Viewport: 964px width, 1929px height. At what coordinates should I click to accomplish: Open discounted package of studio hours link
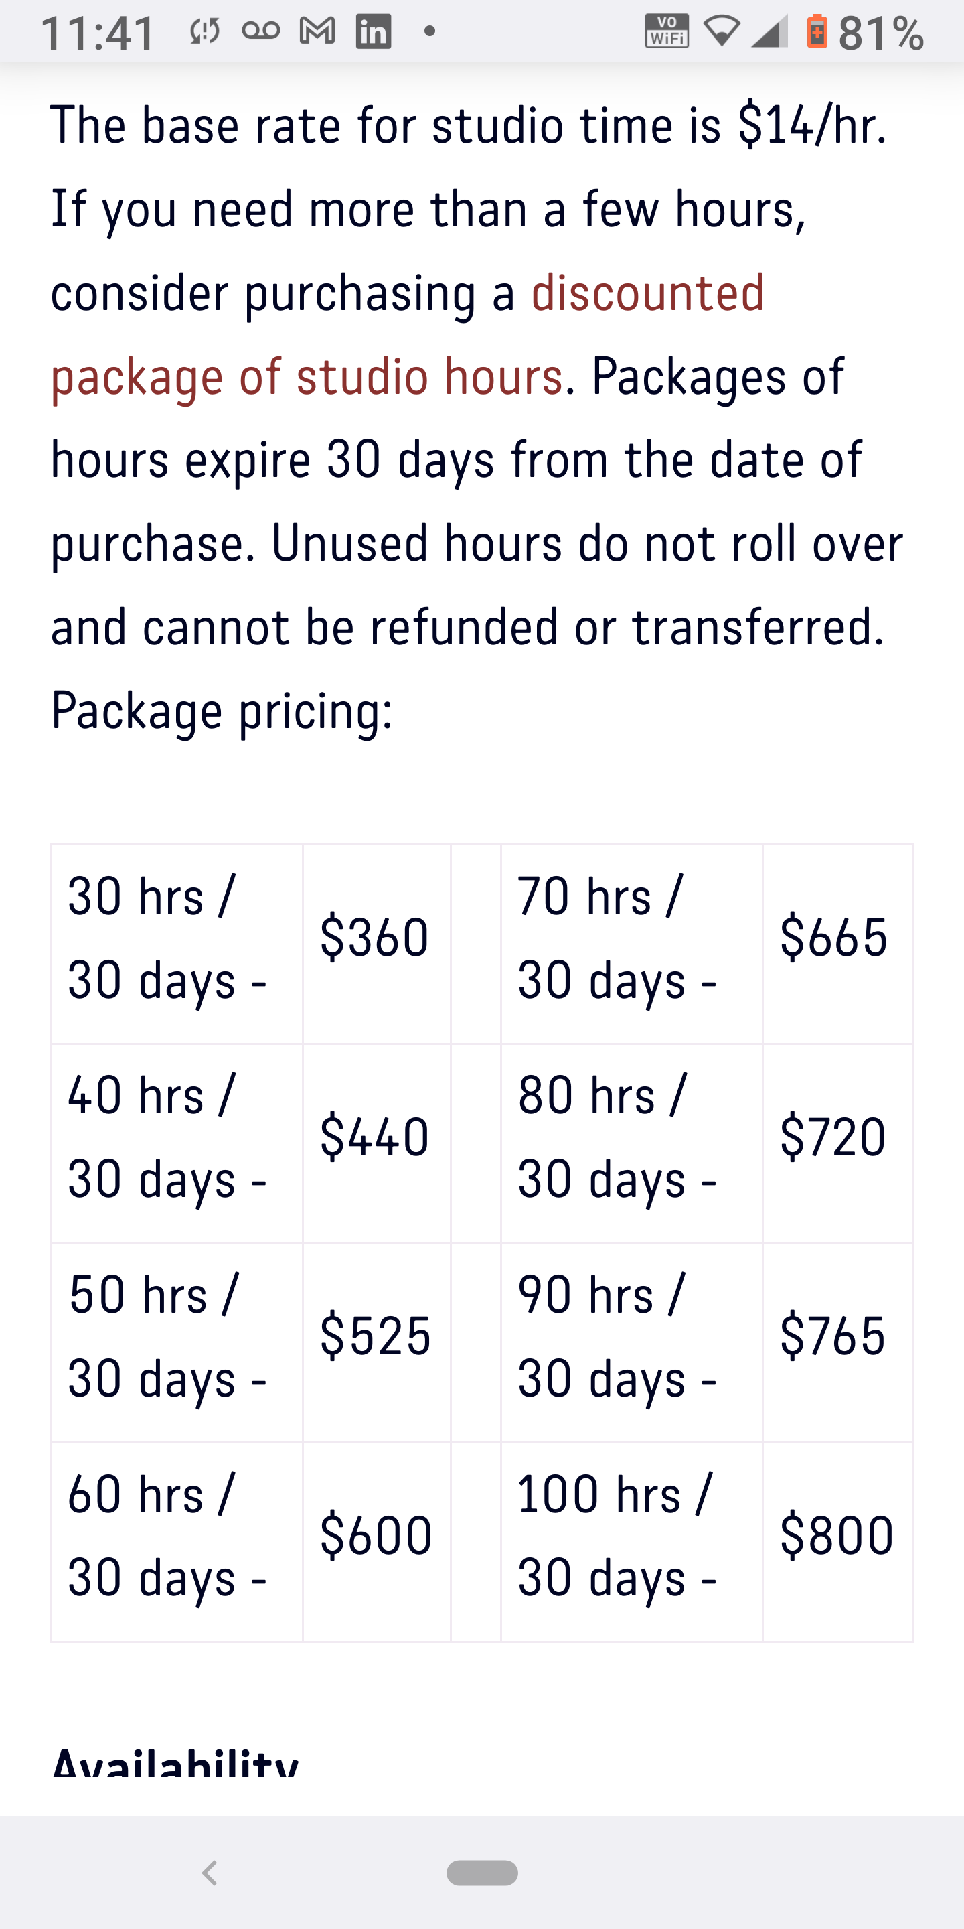(408, 334)
